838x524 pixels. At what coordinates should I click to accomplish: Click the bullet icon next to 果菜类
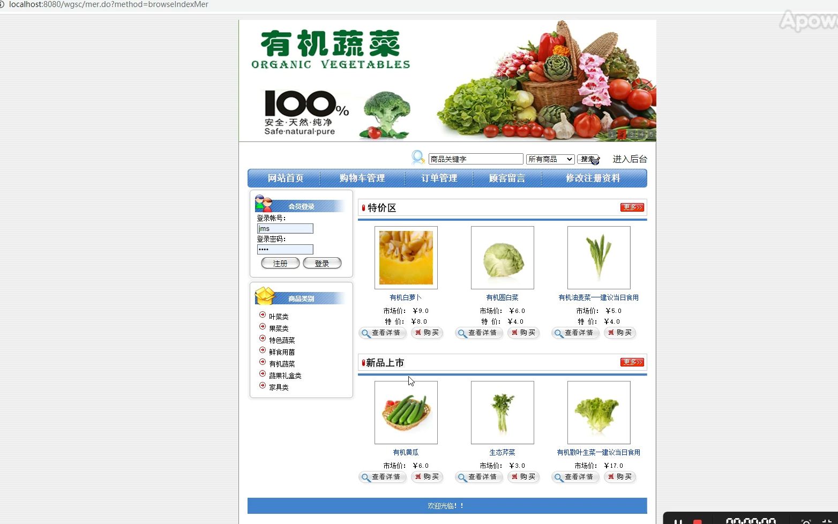(263, 327)
